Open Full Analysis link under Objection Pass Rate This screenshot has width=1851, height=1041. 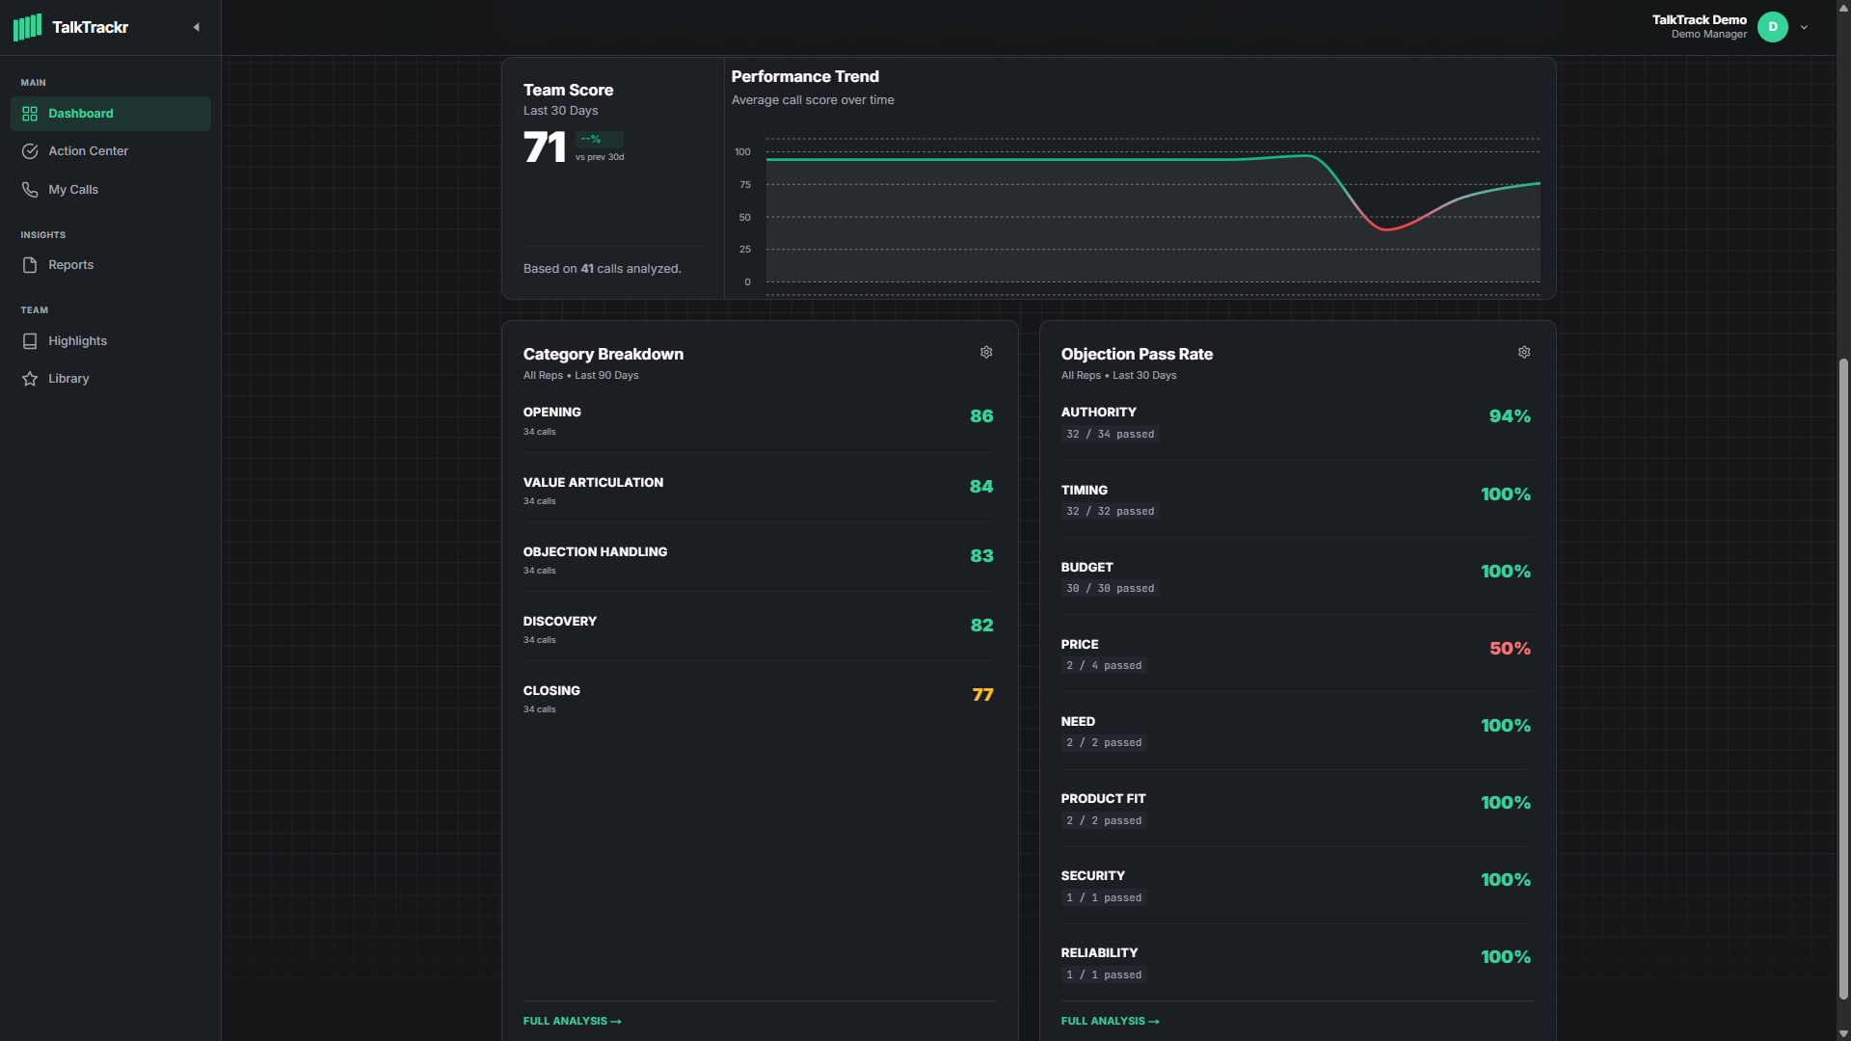[x=1110, y=1021]
